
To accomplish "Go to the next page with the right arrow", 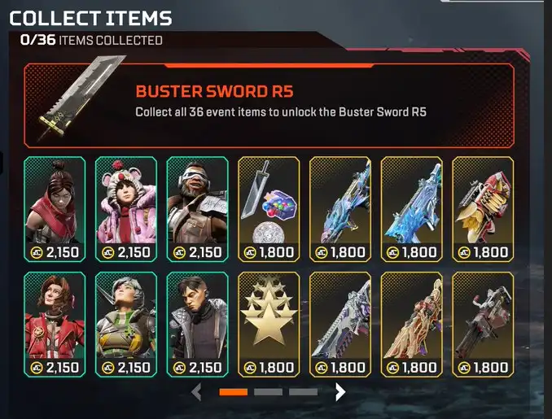I will (340, 392).
